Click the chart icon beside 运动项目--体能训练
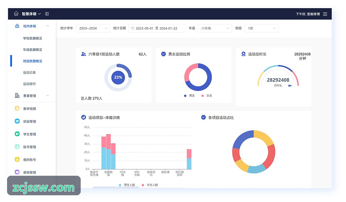Image resolution: width=346 pixels, height=202 pixels. (x=83, y=117)
